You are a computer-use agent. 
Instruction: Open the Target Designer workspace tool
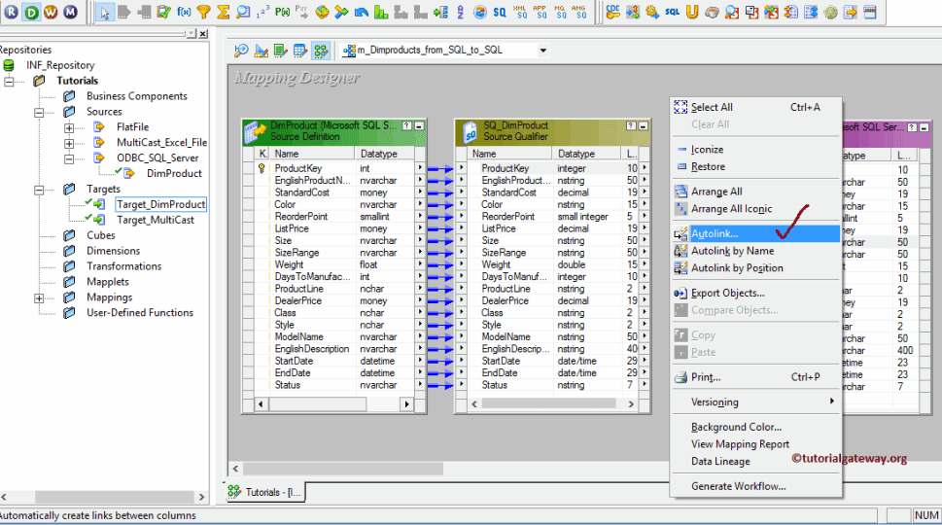pos(262,51)
